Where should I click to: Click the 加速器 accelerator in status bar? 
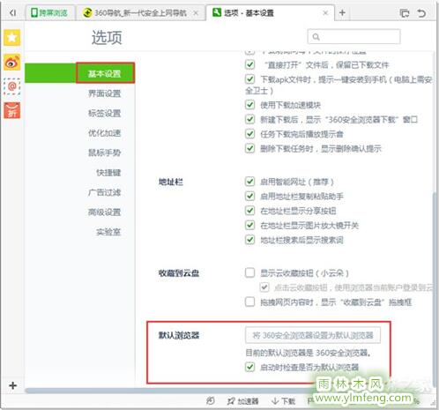[x=243, y=401]
